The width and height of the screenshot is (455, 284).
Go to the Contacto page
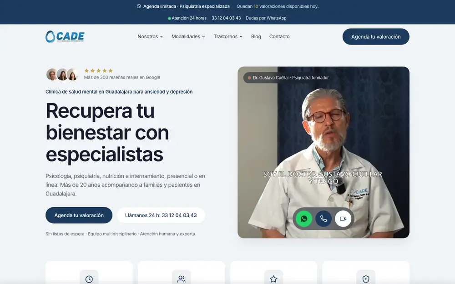279,36
